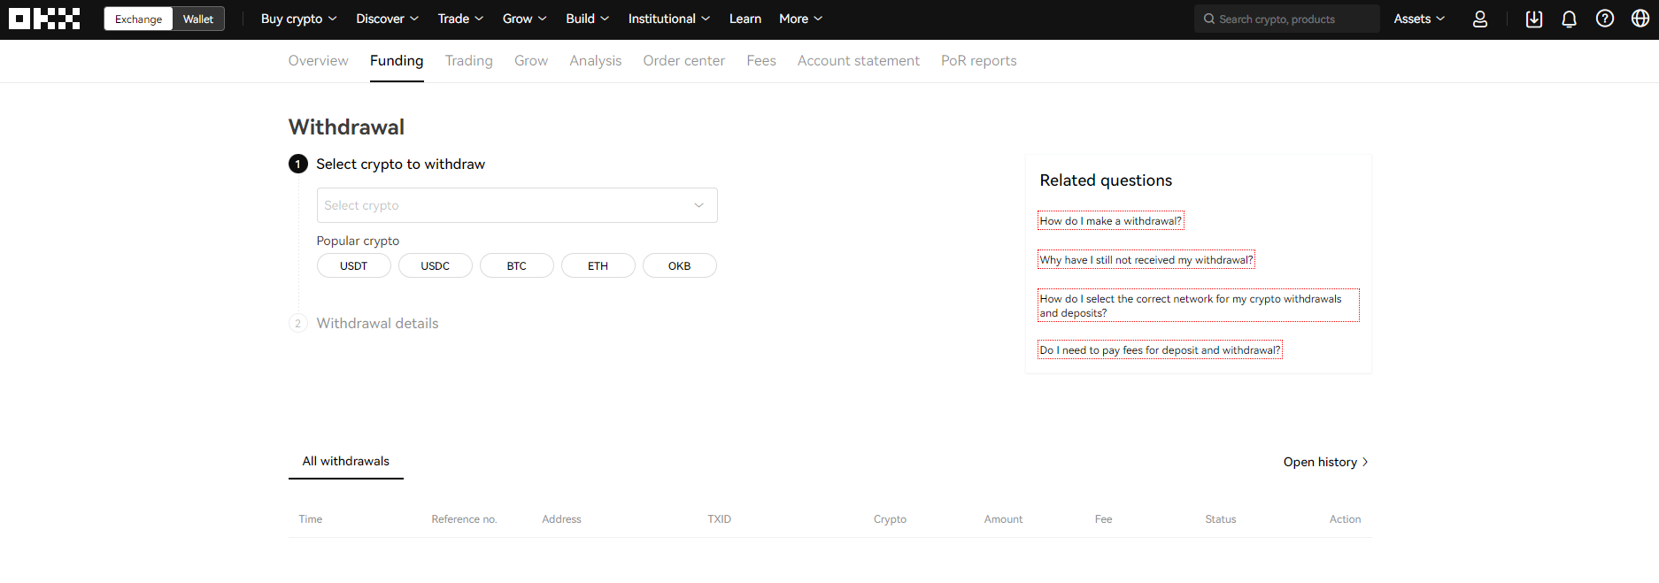Select the Funding tab
Image resolution: width=1659 pixels, height=583 pixels.
click(397, 61)
